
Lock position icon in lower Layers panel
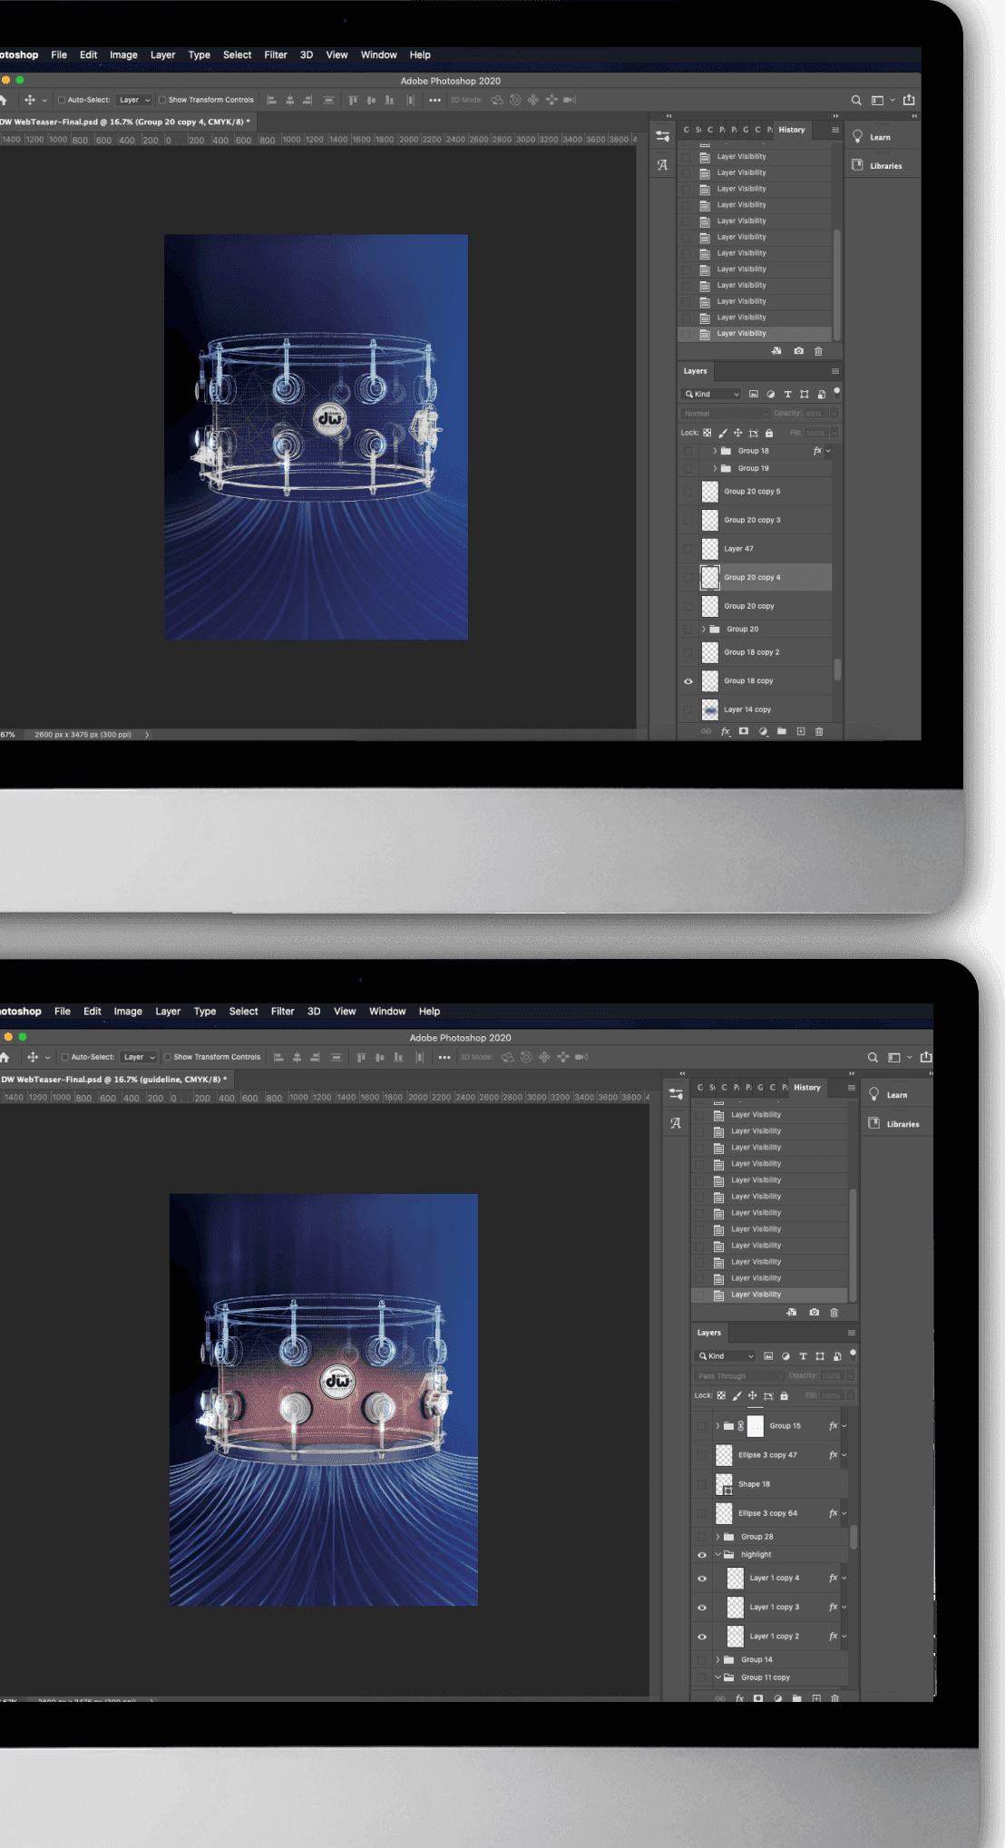click(752, 1395)
